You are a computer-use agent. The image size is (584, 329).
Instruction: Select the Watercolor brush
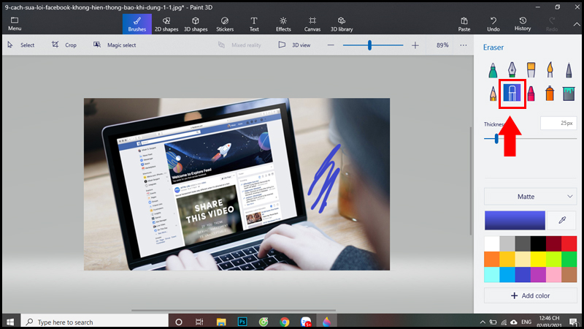coord(550,69)
